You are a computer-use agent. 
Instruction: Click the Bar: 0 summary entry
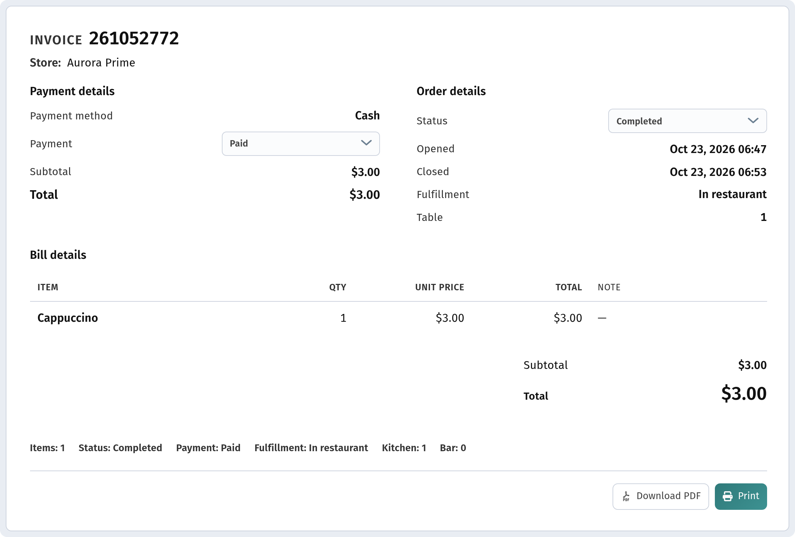pyautogui.click(x=453, y=448)
